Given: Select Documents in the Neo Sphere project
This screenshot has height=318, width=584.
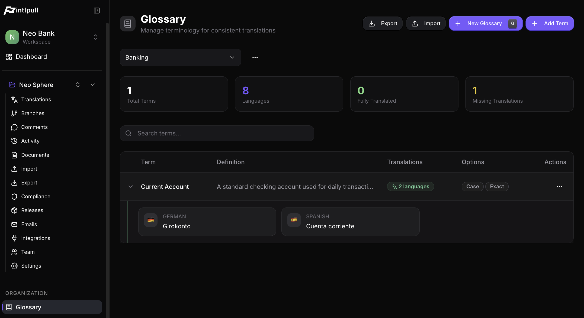Looking at the screenshot, I should click(34, 155).
